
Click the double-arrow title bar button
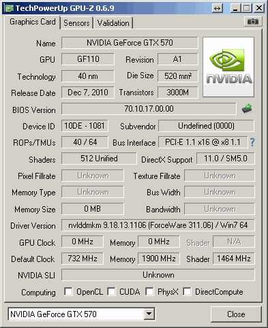point(217,8)
